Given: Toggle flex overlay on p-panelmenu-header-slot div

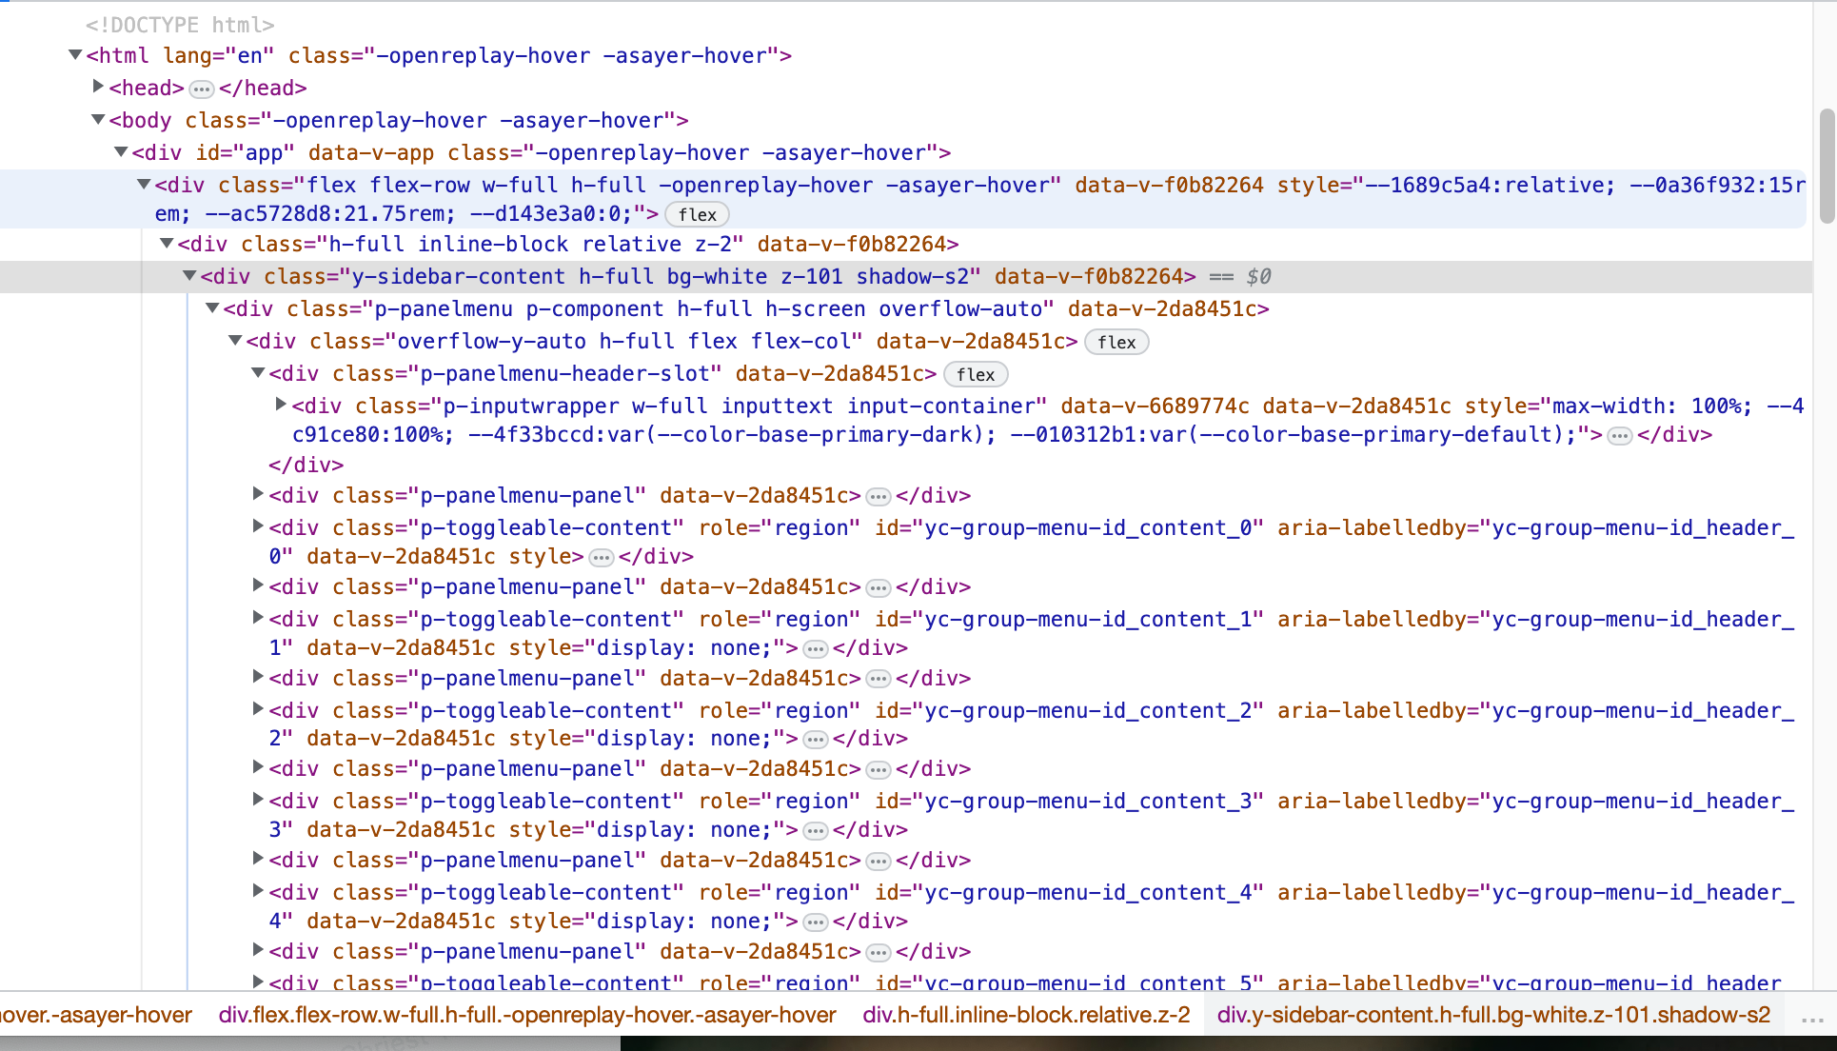Looking at the screenshot, I should coord(976,374).
